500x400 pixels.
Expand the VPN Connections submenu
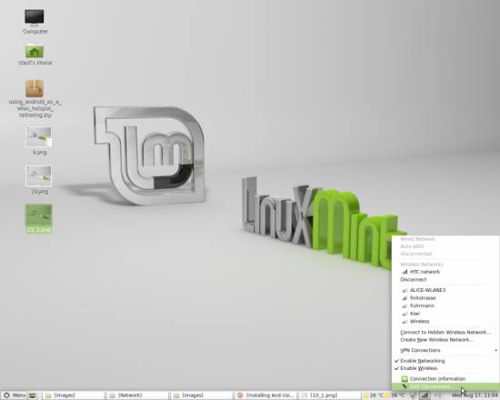(x=445, y=350)
